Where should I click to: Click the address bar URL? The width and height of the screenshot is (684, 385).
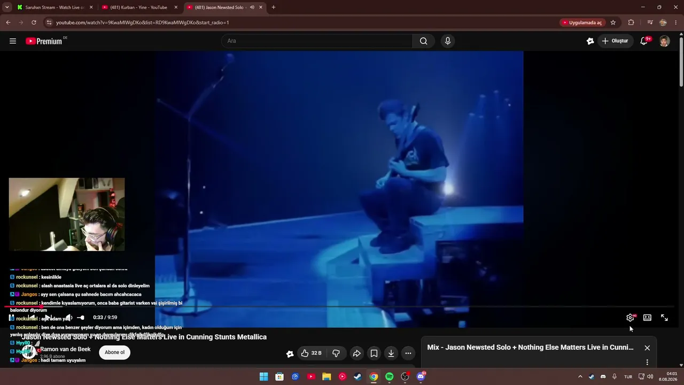[x=142, y=22]
